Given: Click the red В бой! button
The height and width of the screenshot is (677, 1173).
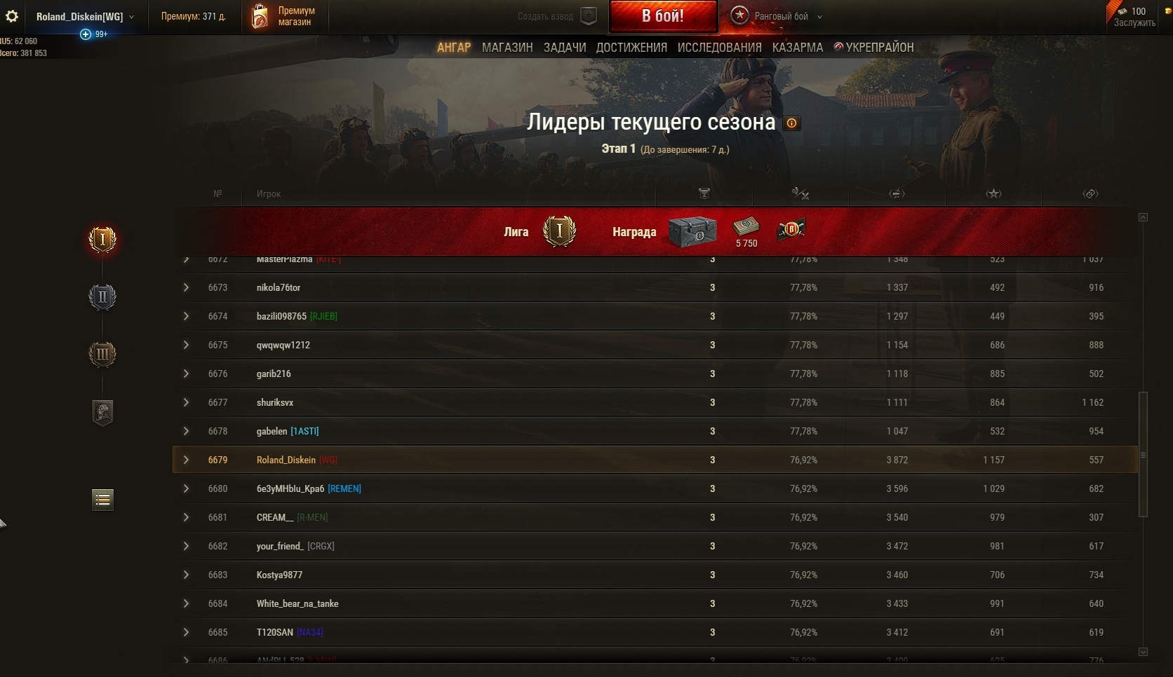Looking at the screenshot, I should click(663, 16).
